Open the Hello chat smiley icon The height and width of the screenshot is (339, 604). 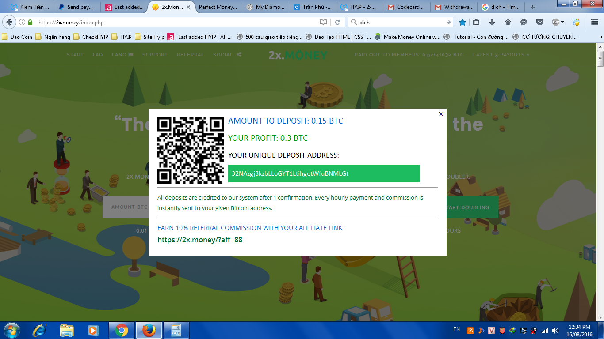pyautogui.click(x=524, y=22)
